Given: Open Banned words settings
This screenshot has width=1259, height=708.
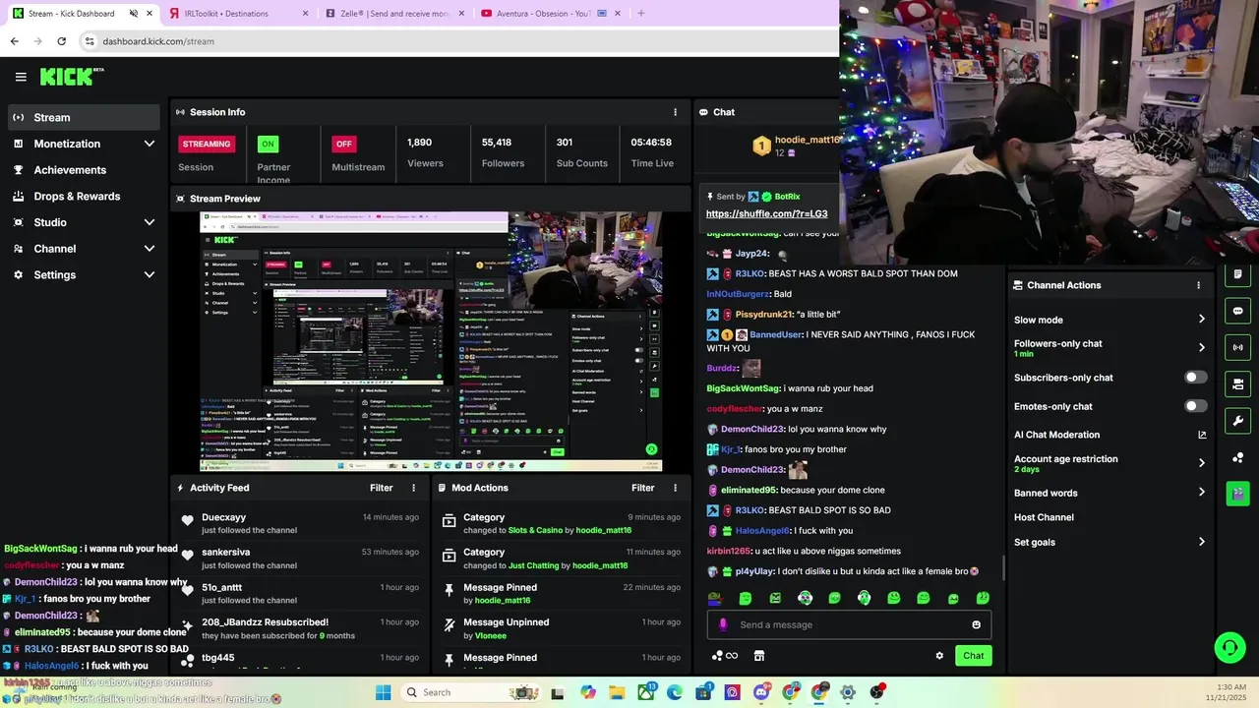Looking at the screenshot, I should [x=1109, y=493].
